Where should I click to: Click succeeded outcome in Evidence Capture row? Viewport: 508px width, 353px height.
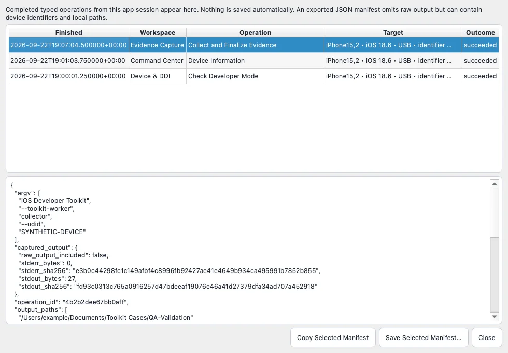[x=480, y=45]
